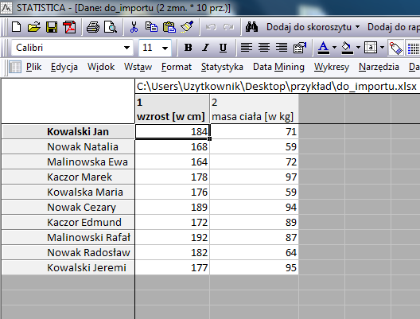The image size is (420, 319).
Task: Click cell value 168 for Nowak Natalia
Action: [173, 147]
